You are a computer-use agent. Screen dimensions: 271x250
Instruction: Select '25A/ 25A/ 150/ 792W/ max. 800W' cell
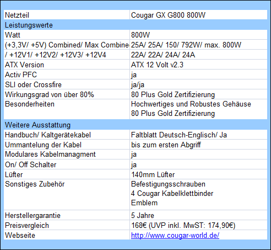[x=198, y=45]
